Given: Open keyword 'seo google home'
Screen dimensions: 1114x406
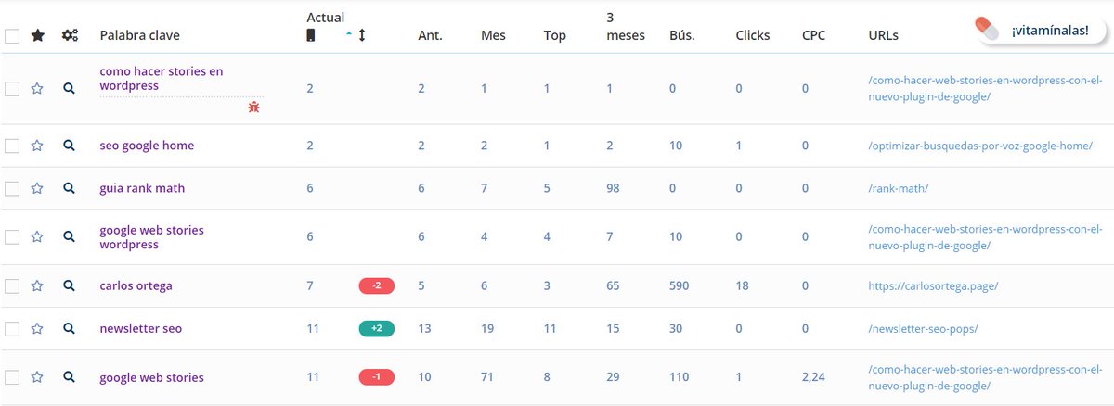Looking at the screenshot, I should click(x=147, y=146).
